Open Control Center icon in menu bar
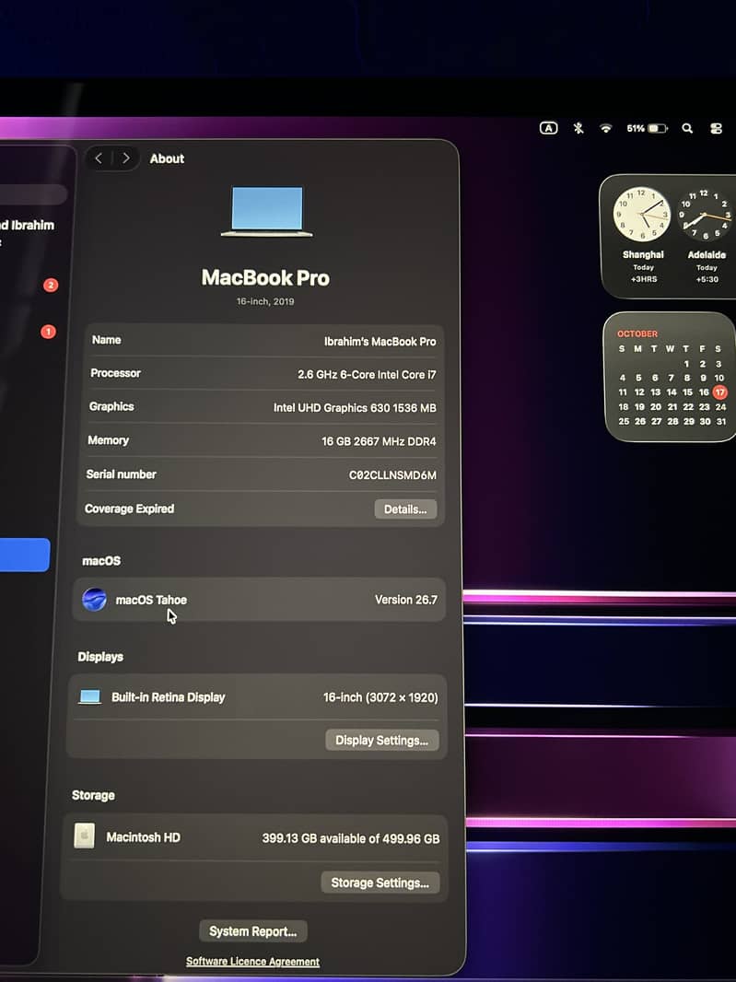 pos(716,128)
